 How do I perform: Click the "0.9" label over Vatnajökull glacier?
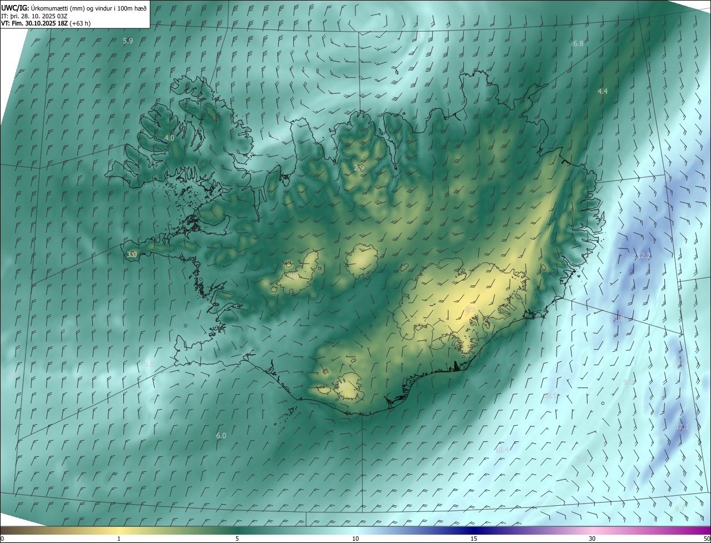470,309
